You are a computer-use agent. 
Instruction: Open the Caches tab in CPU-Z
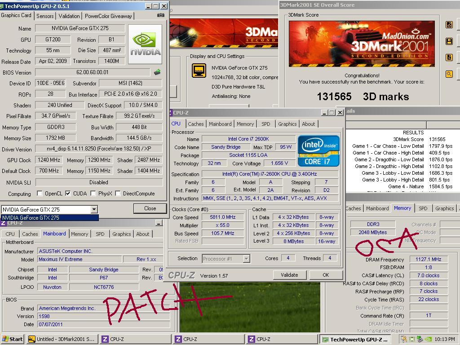tap(196, 124)
